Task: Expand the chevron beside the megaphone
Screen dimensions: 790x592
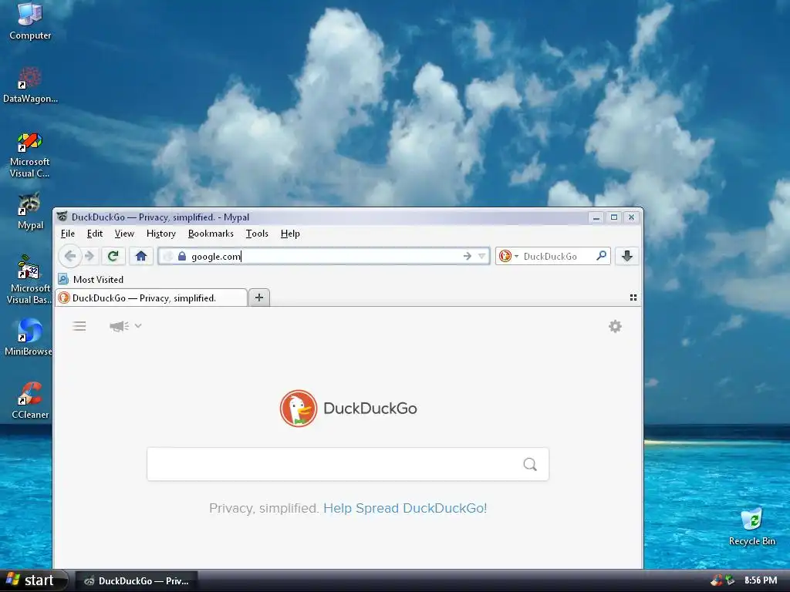Action: [x=138, y=326]
